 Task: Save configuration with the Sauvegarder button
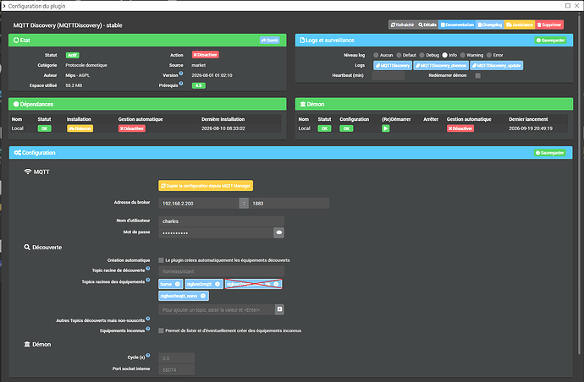[550, 153]
